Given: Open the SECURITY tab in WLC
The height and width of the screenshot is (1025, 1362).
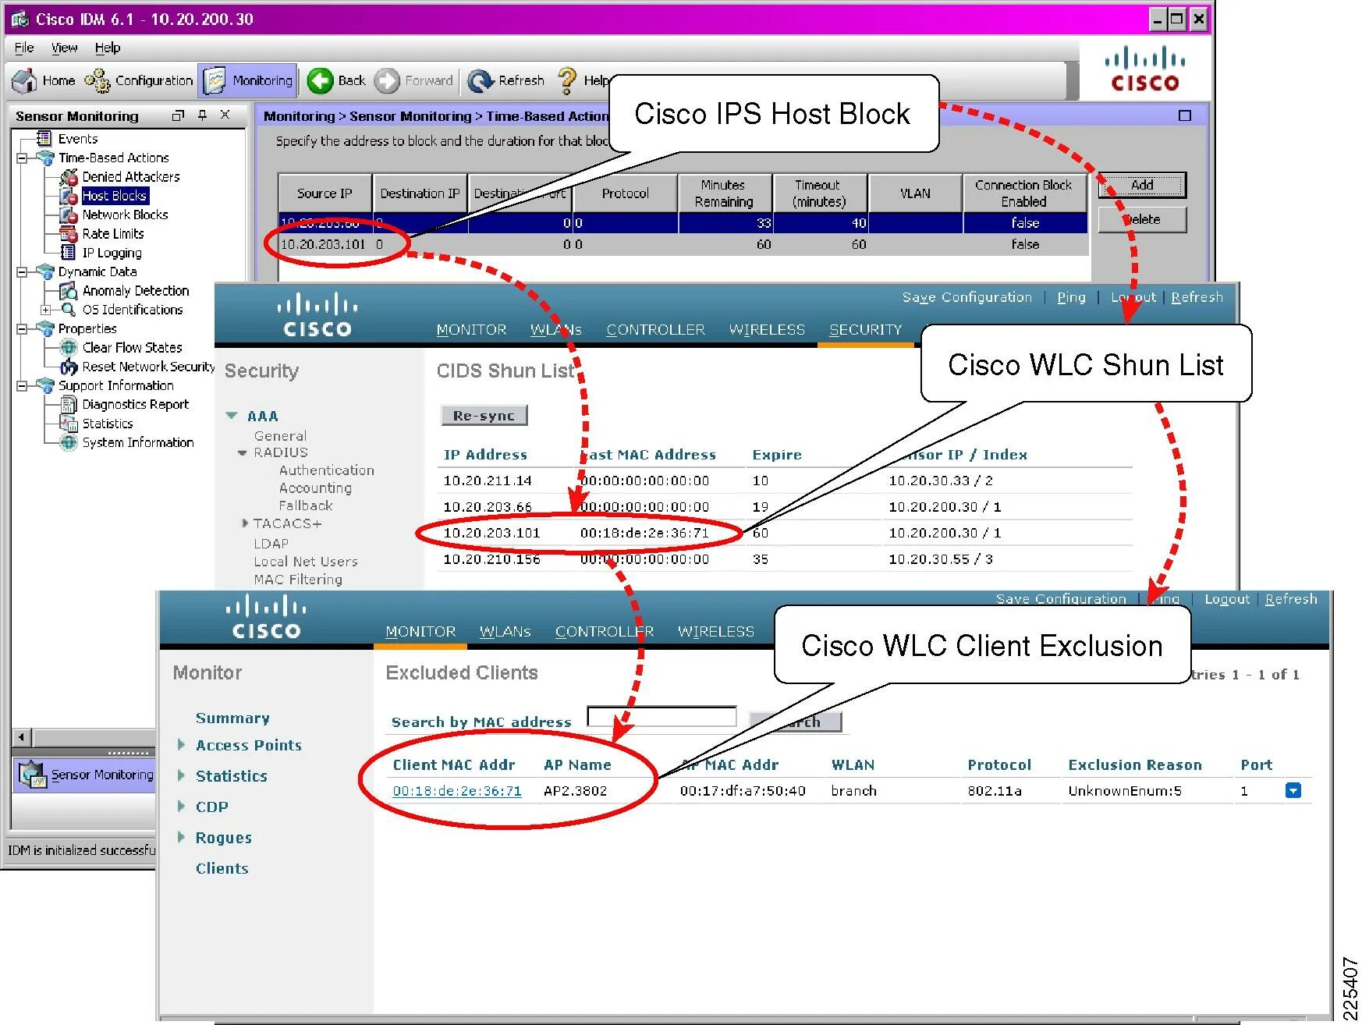Looking at the screenshot, I should pyautogui.click(x=865, y=330).
